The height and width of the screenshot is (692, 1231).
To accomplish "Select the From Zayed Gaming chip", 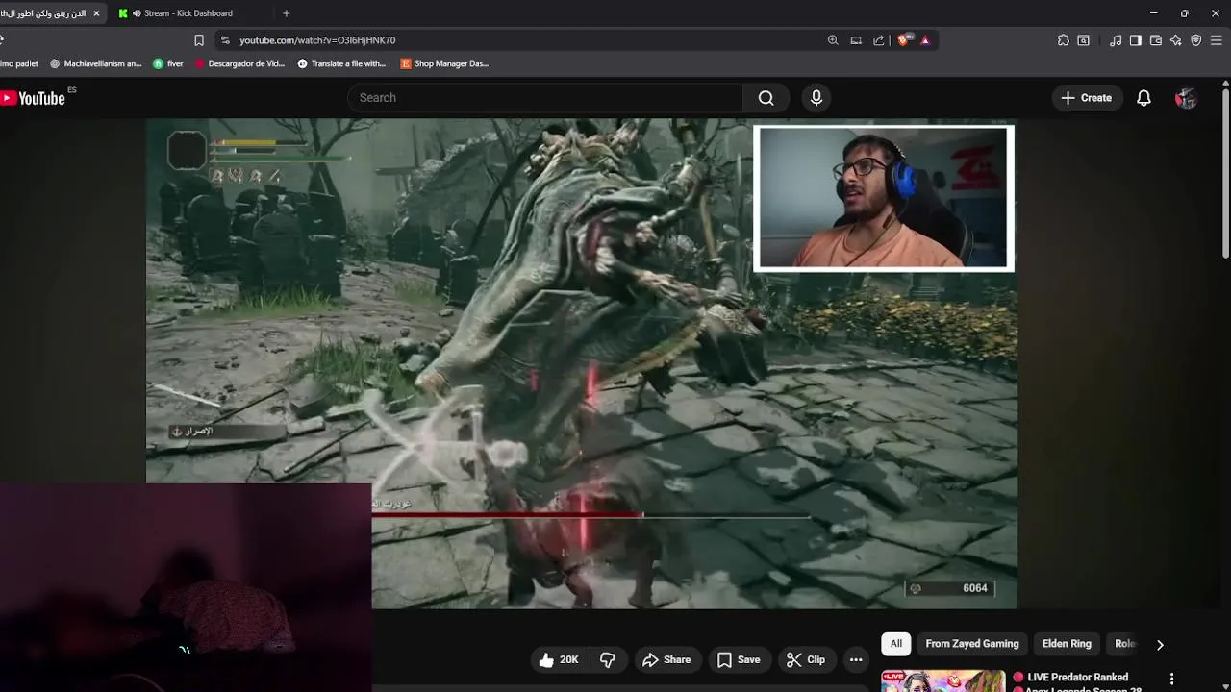I will coord(972,644).
